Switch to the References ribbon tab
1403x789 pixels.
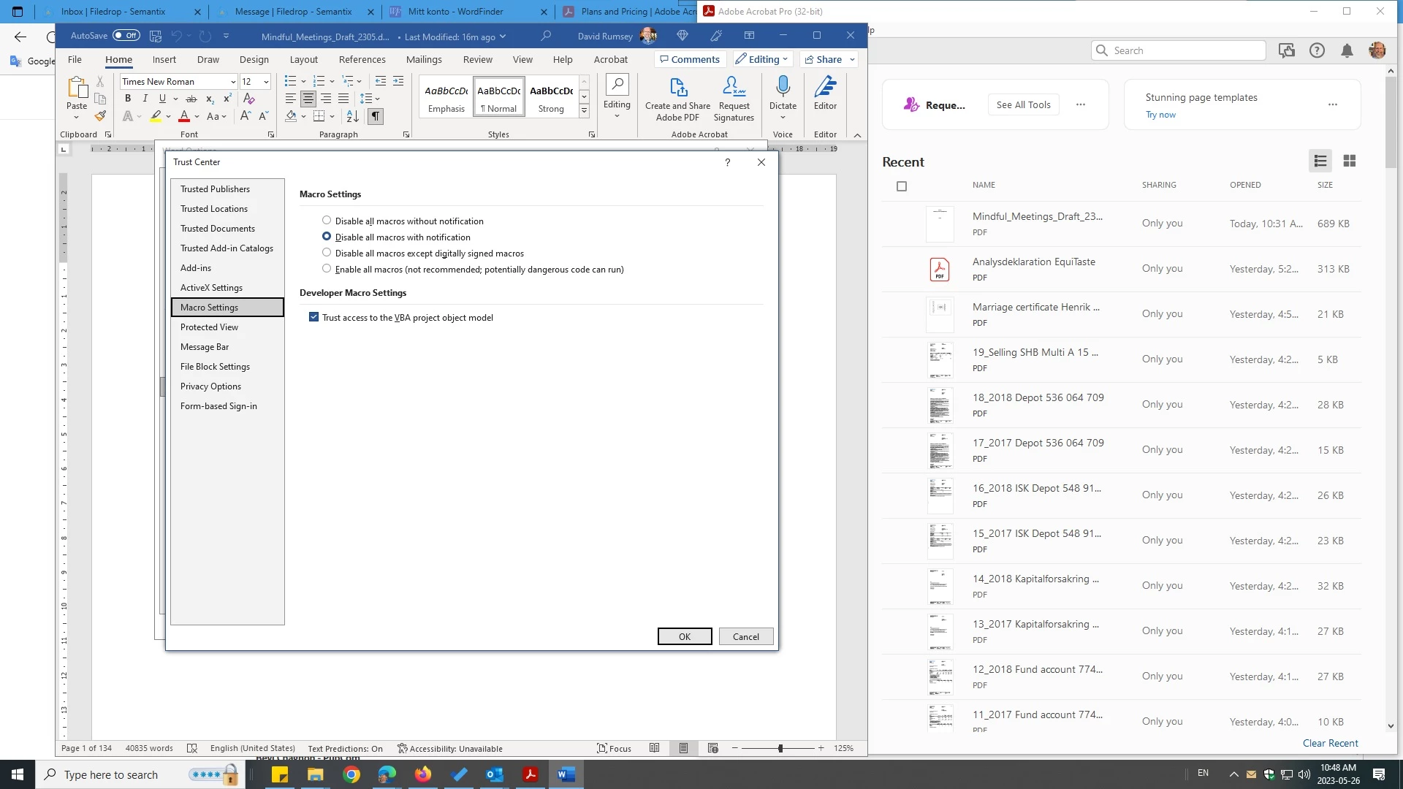tap(362, 59)
